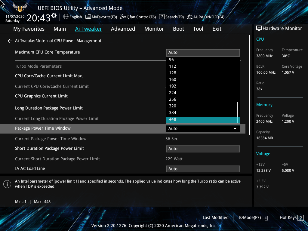Viewport: 308px width, 231px height.
Task: Pick 192 in the dropdown list
Action: point(202,86)
